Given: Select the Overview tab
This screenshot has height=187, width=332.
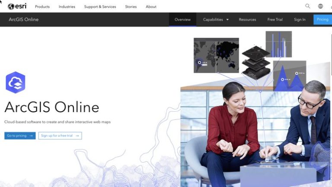Looking at the screenshot, I should coord(182,19).
